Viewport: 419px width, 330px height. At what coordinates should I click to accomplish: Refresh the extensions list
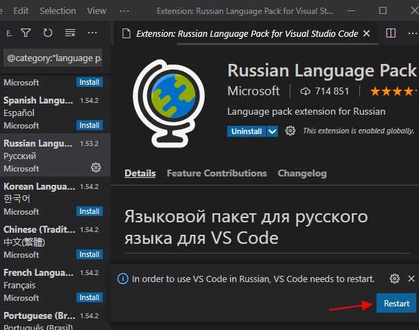[48, 33]
